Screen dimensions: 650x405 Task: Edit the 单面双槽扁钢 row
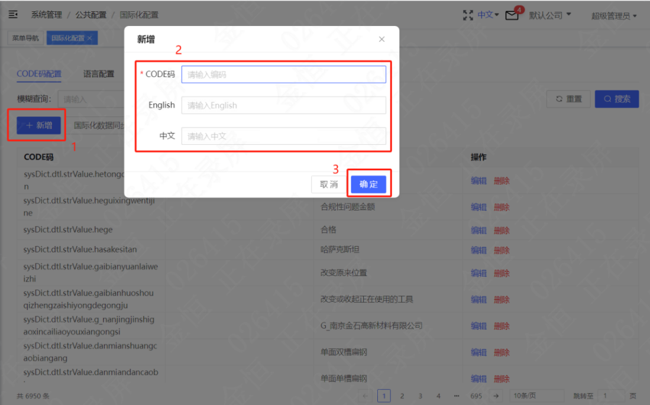click(x=478, y=352)
